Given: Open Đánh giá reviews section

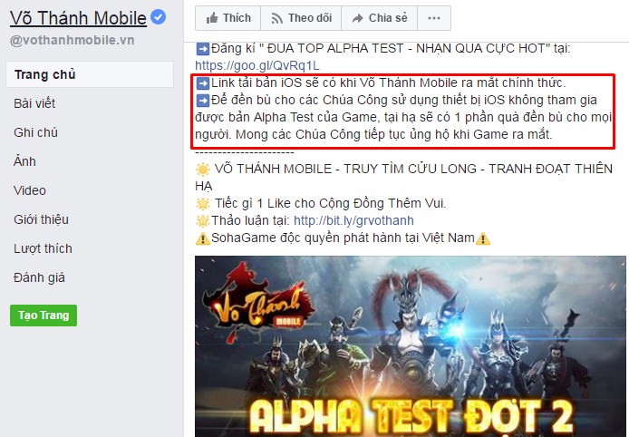Looking at the screenshot, I should (39, 277).
